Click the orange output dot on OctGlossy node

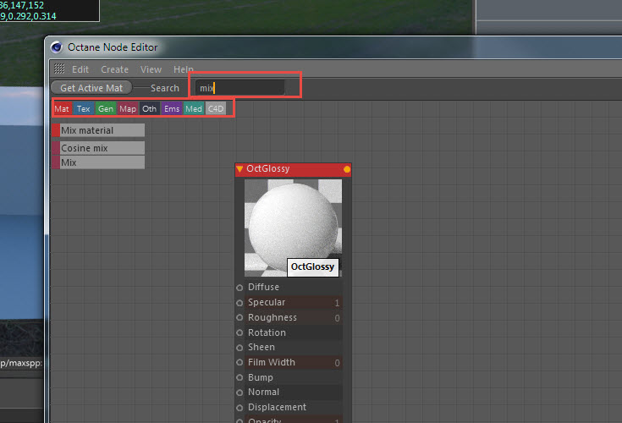point(347,169)
